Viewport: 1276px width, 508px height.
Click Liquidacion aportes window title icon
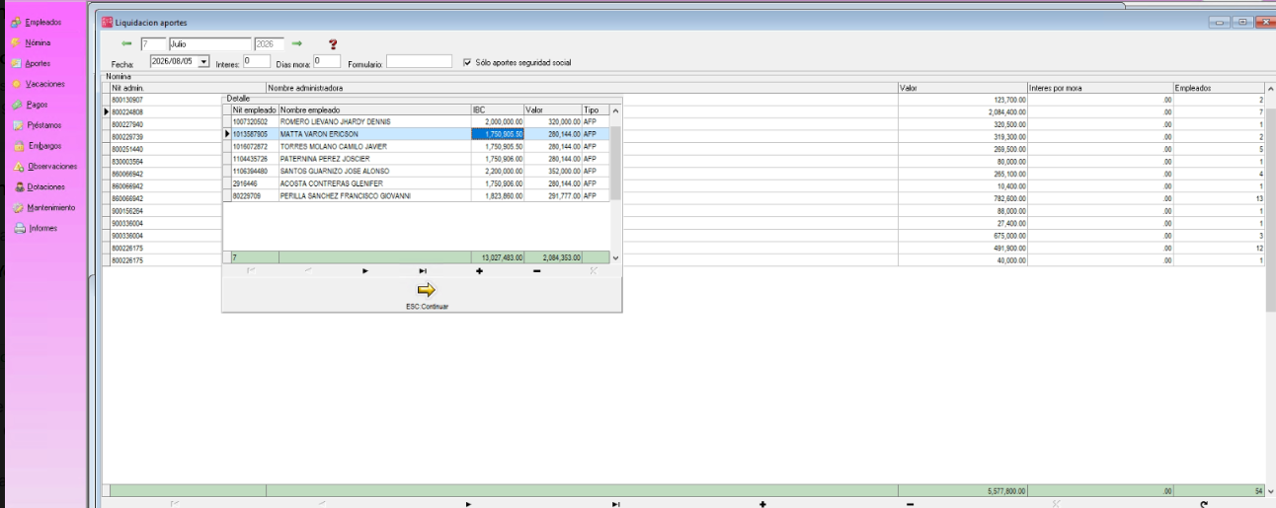[x=108, y=22]
